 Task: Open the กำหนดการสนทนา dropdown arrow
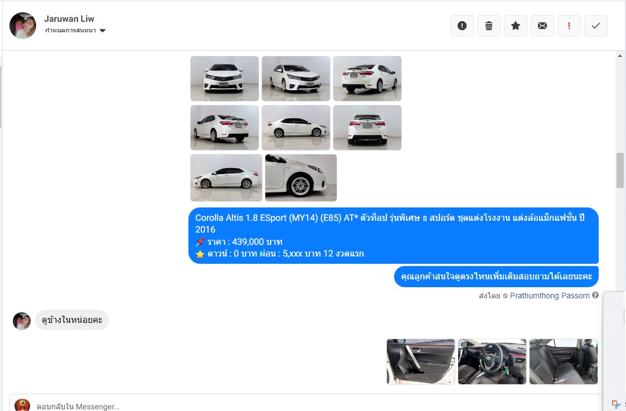pos(103,31)
